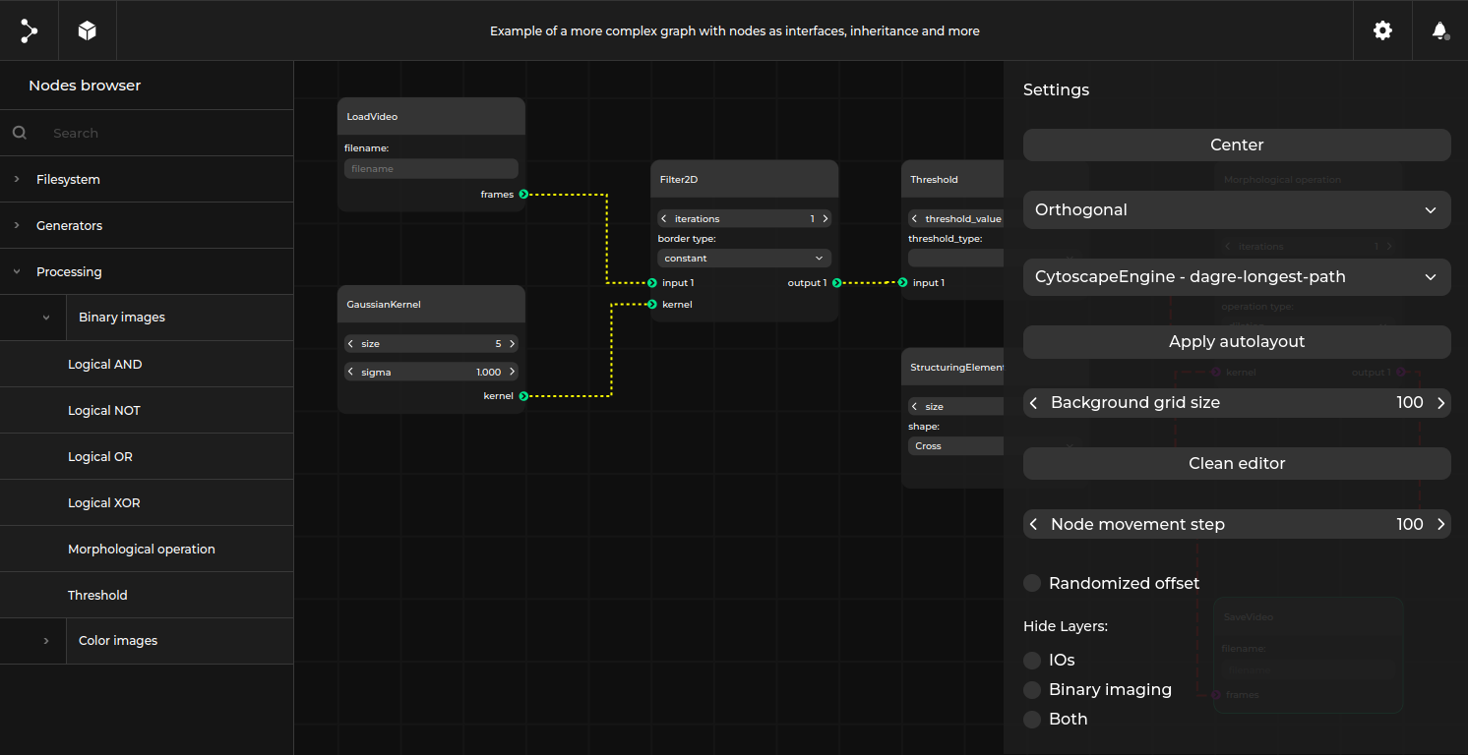Click Apply autolayout button
1468x755 pixels.
(x=1237, y=342)
